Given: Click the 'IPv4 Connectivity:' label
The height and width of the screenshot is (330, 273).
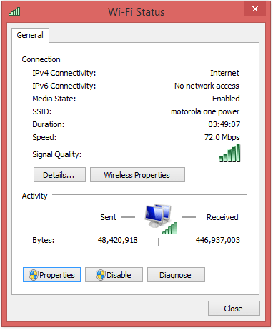Looking at the screenshot, I should point(64,73).
